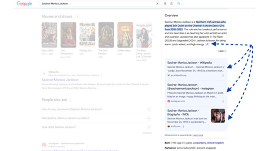Open the Derry Girls movie thumbnail
Screen dimensions: 264x151
pyautogui.click(x=49, y=35)
